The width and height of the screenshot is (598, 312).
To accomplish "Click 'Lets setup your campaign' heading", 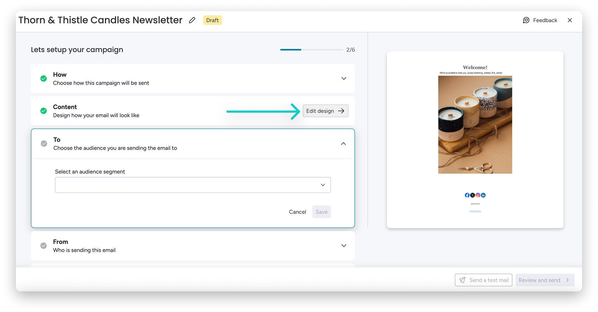I will click(x=77, y=50).
